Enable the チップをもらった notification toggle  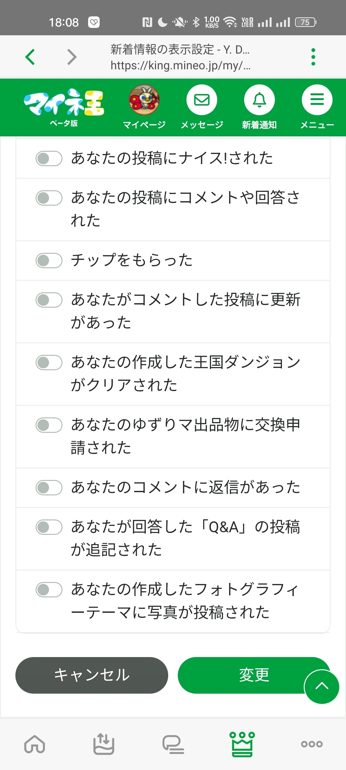pyautogui.click(x=49, y=261)
